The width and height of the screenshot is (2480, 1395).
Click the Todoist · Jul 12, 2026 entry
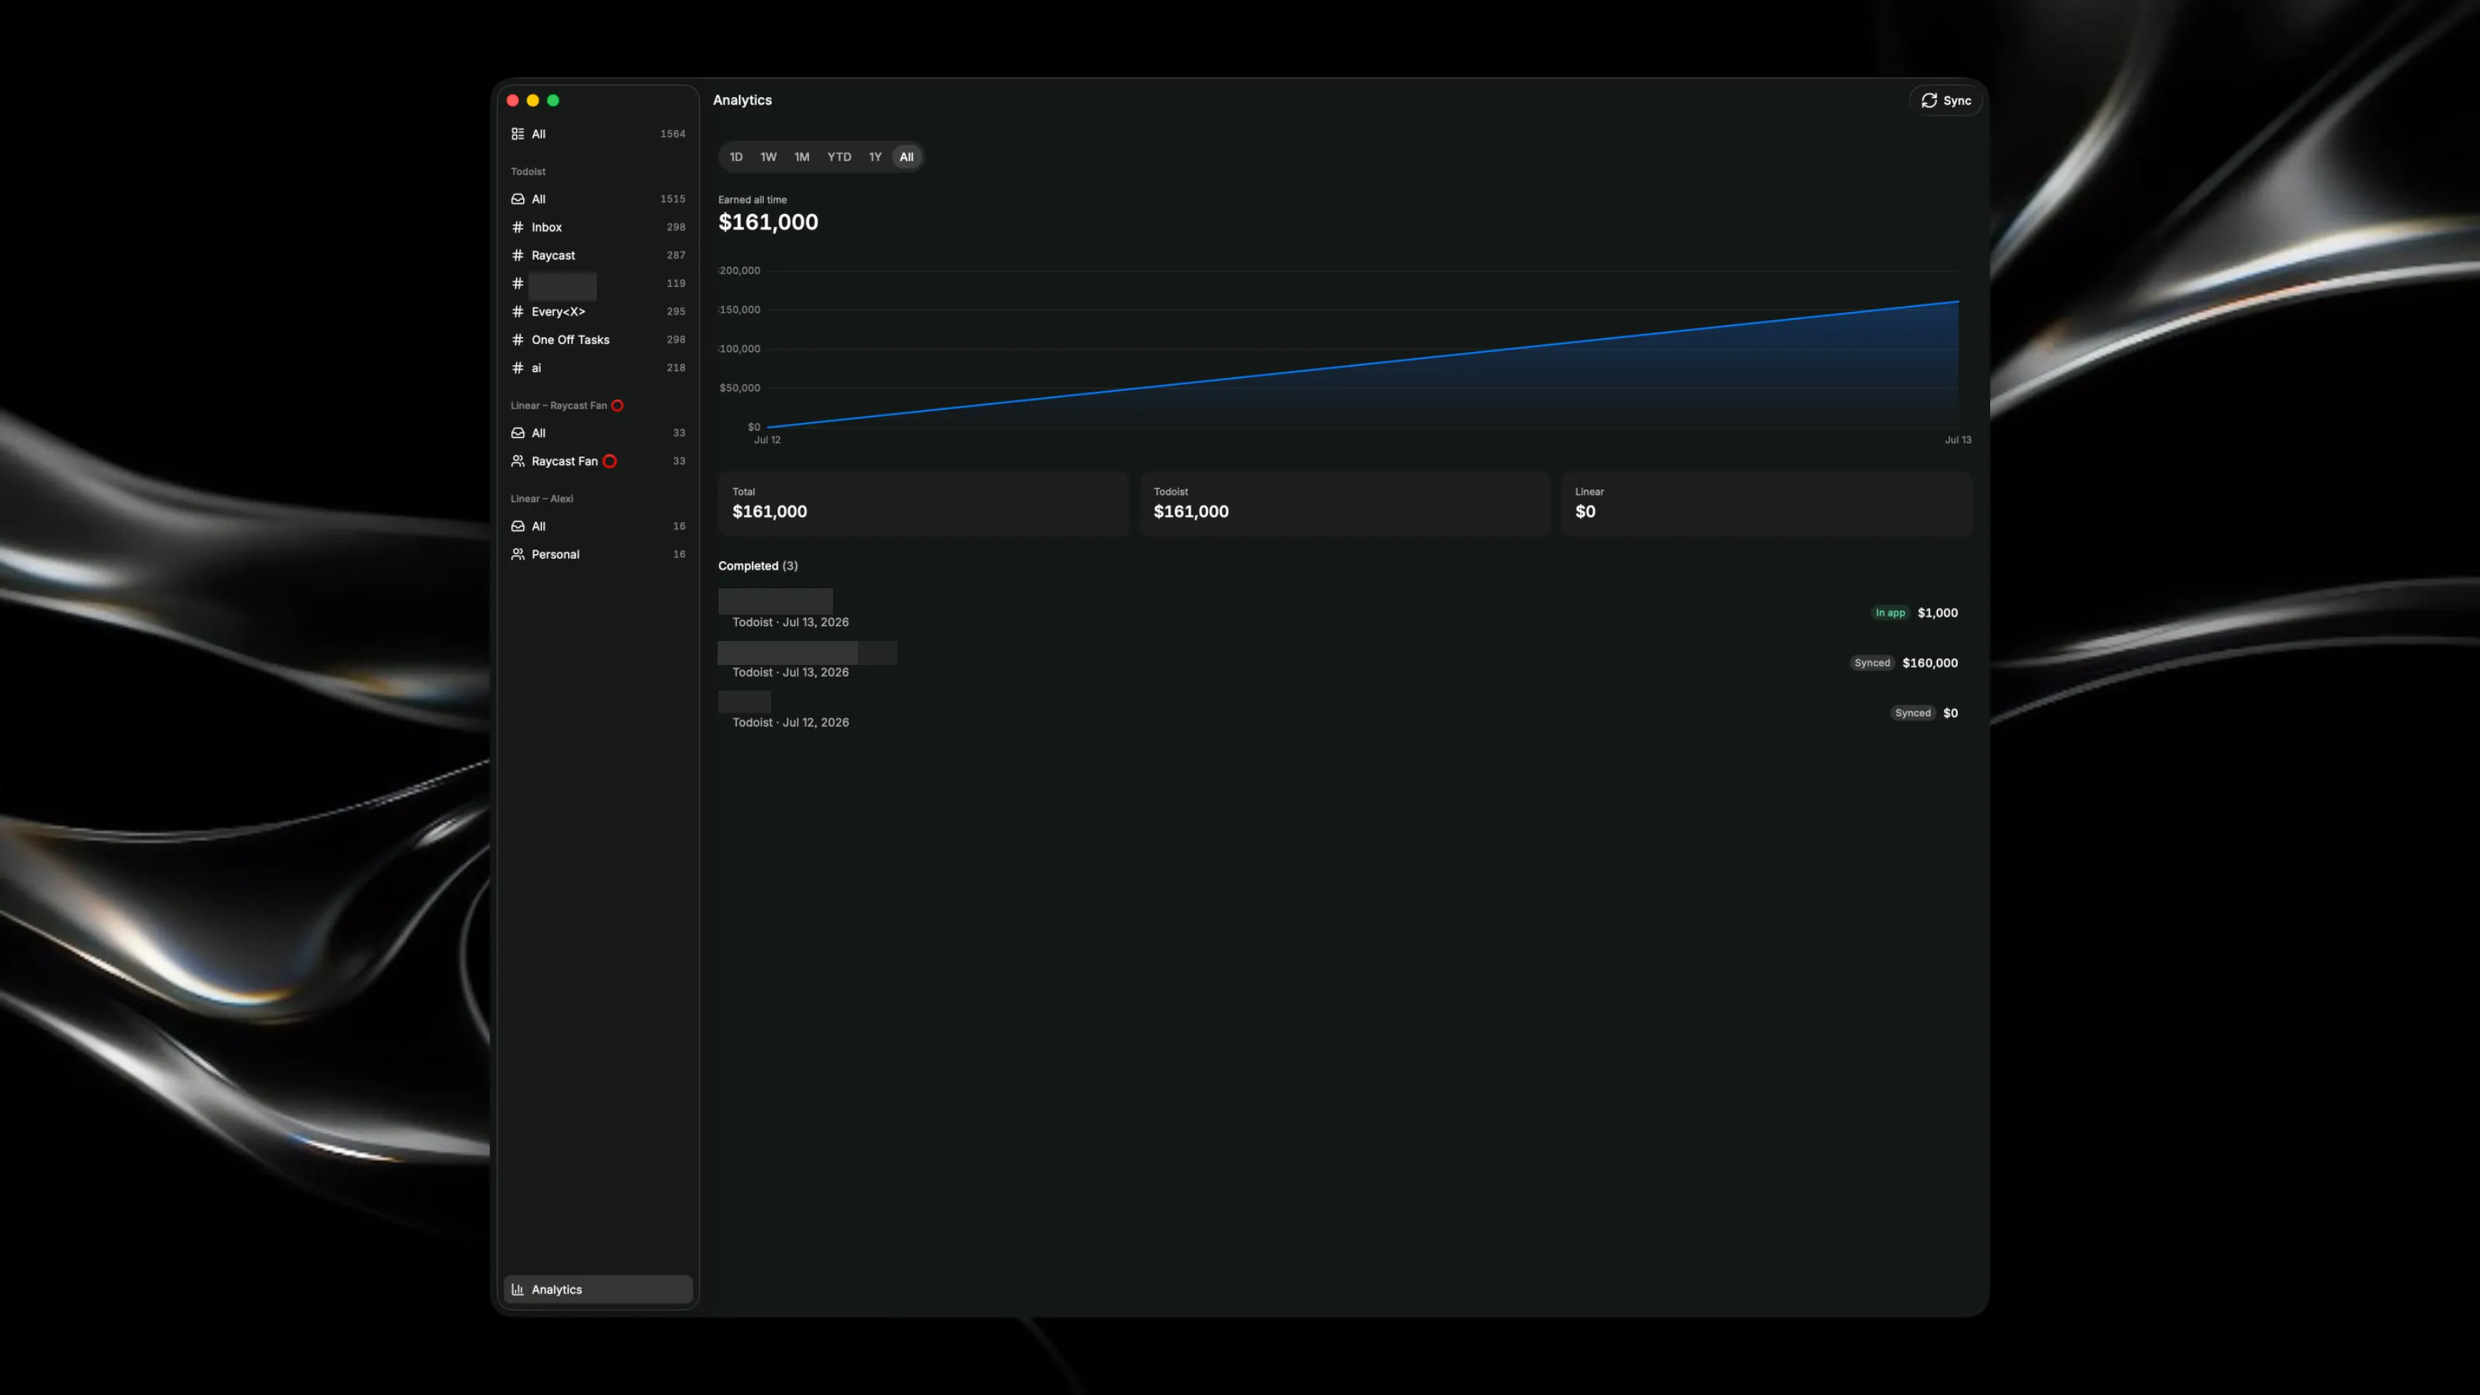790,723
